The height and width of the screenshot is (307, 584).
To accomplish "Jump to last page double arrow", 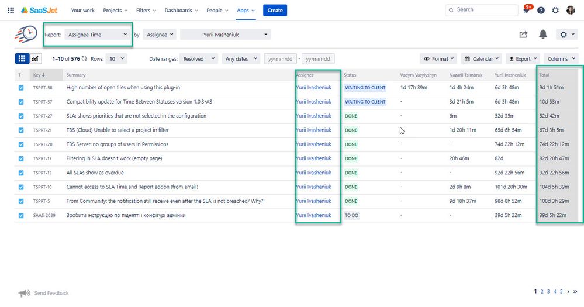I will point(575,292).
